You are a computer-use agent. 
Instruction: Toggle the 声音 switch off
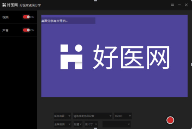click(26, 30)
